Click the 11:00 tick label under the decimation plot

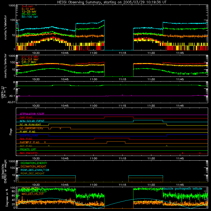click(x=94, y=185)
